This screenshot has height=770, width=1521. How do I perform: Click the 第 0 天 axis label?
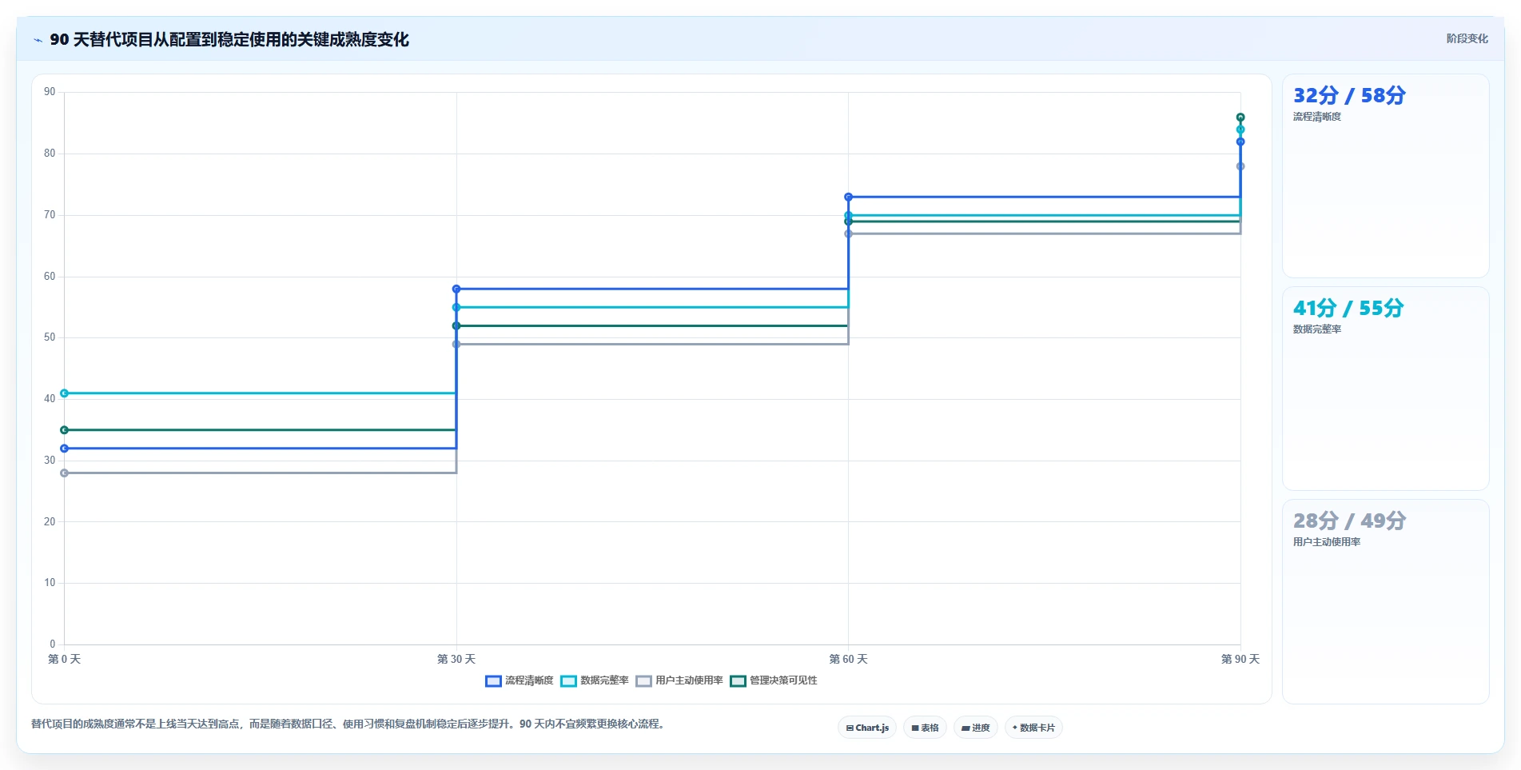(x=64, y=659)
